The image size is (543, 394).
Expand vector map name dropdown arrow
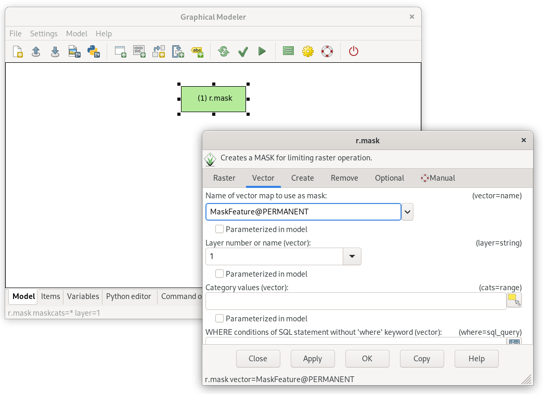click(x=408, y=212)
